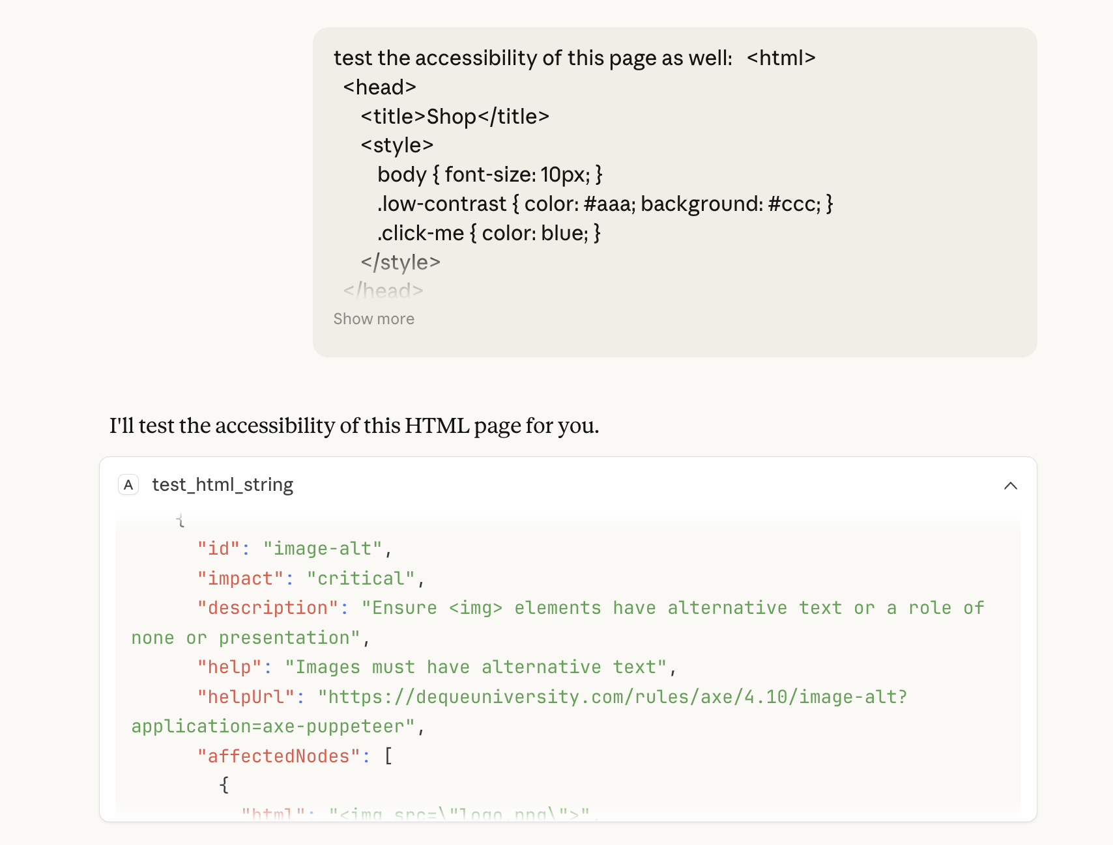Viewport: 1113px width, 845px height.
Task: Click the opening brace above the JSON object
Action: pyautogui.click(x=180, y=520)
